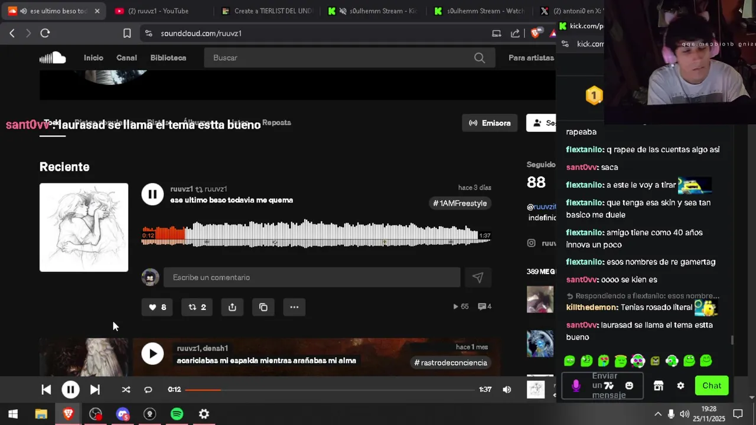Screen dimensions: 756x425
Task: Open the Biblioteca menu item
Action: 168,58
